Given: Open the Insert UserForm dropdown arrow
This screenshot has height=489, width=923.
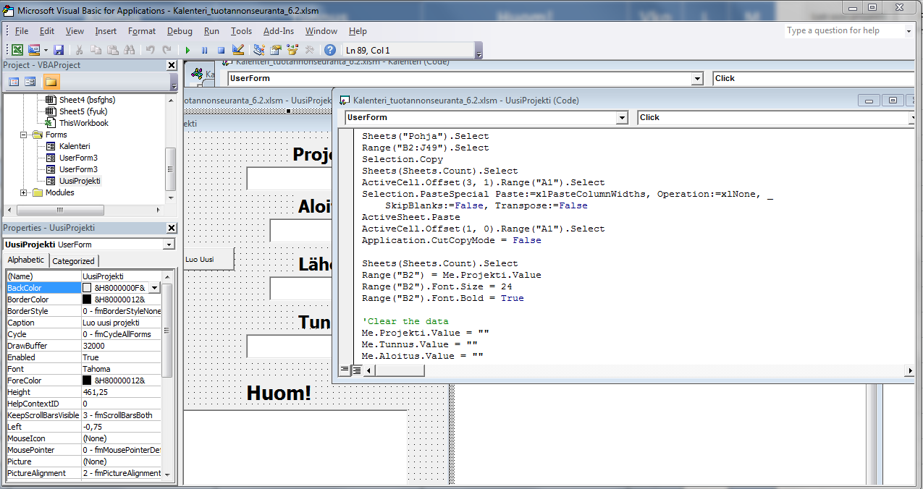Looking at the screenshot, I should point(45,50).
